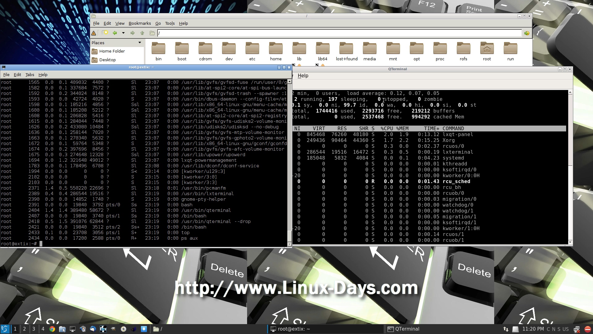
Task: Click the network disconnected tray icon
Action: [577, 329]
